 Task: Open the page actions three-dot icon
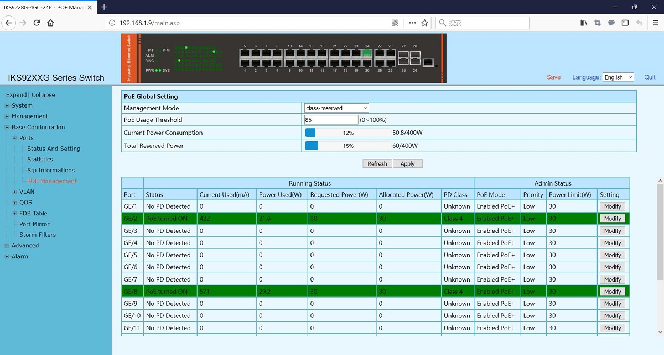(x=412, y=23)
